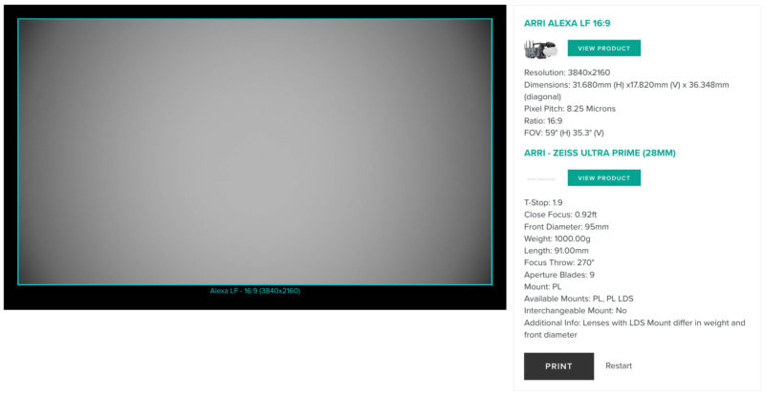Select the 'Front Diameter: 95mm' line
Image resolution: width=765 pixels, height=395 pixels.
(566, 226)
